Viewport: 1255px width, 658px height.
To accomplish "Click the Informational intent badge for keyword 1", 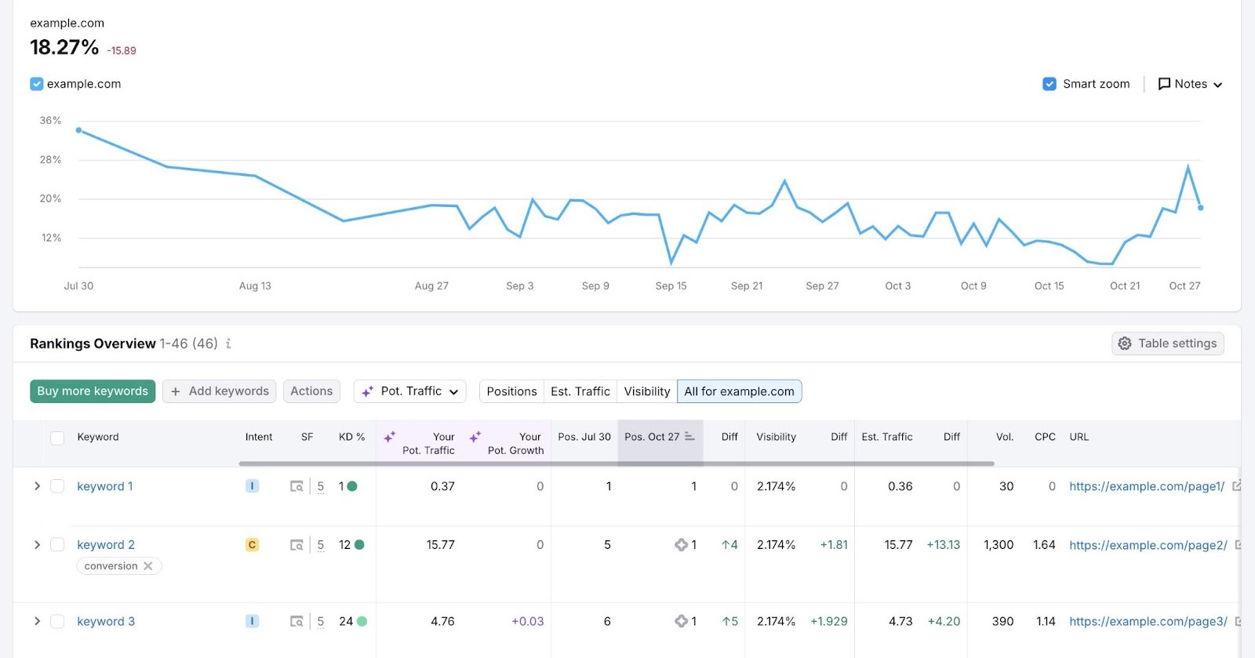I will (x=252, y=486).
